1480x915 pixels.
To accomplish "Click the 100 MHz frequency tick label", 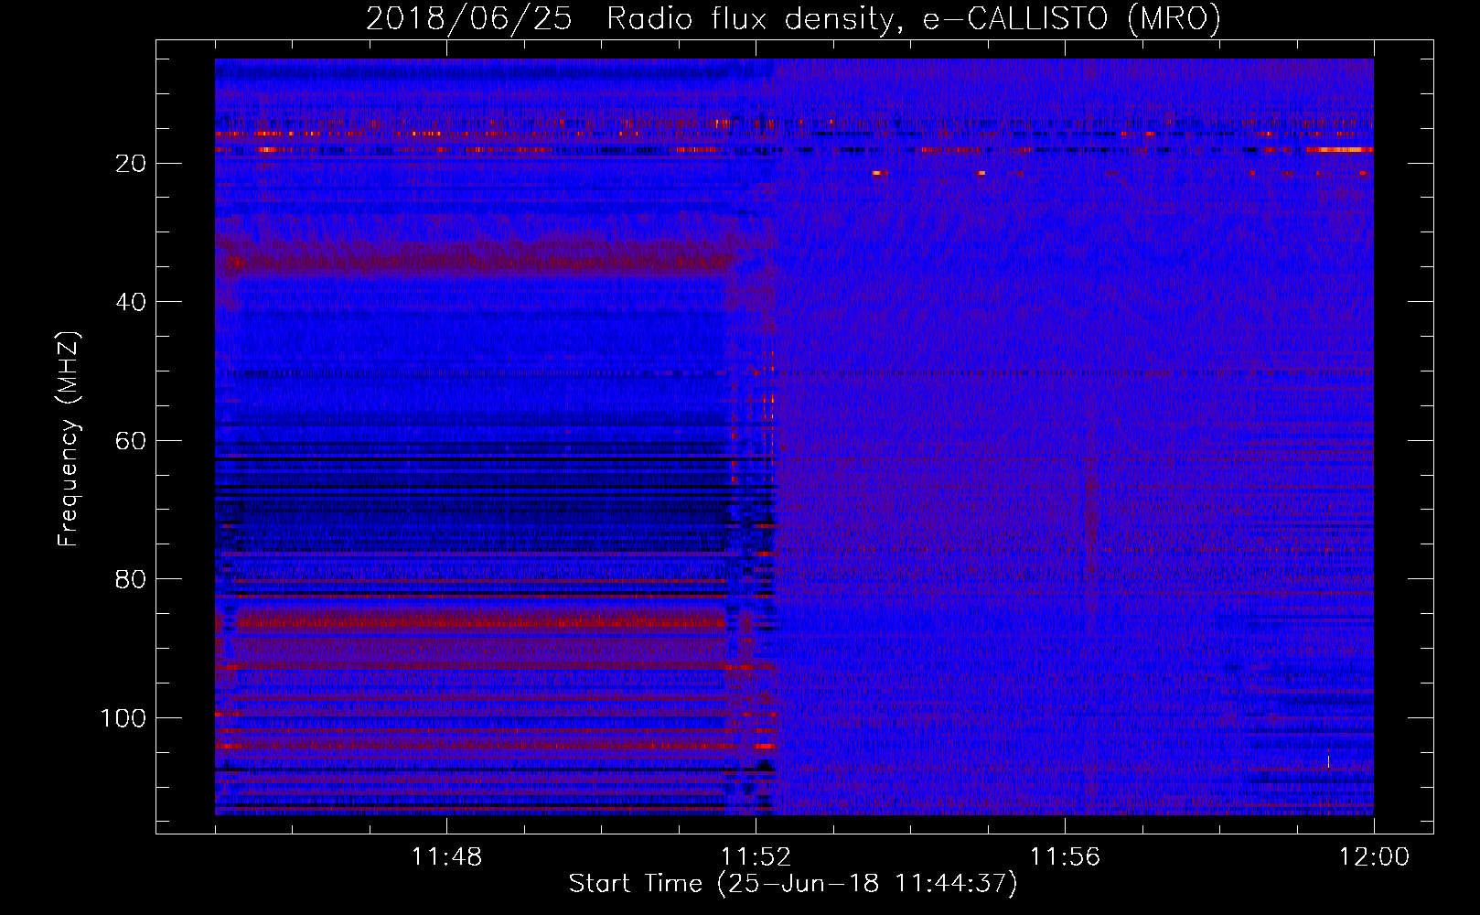I will coord(123,718).
